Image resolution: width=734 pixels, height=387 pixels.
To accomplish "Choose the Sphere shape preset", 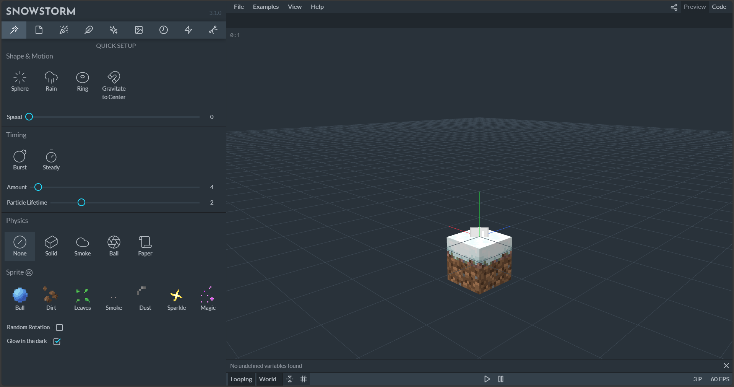I will click(20, 82).
